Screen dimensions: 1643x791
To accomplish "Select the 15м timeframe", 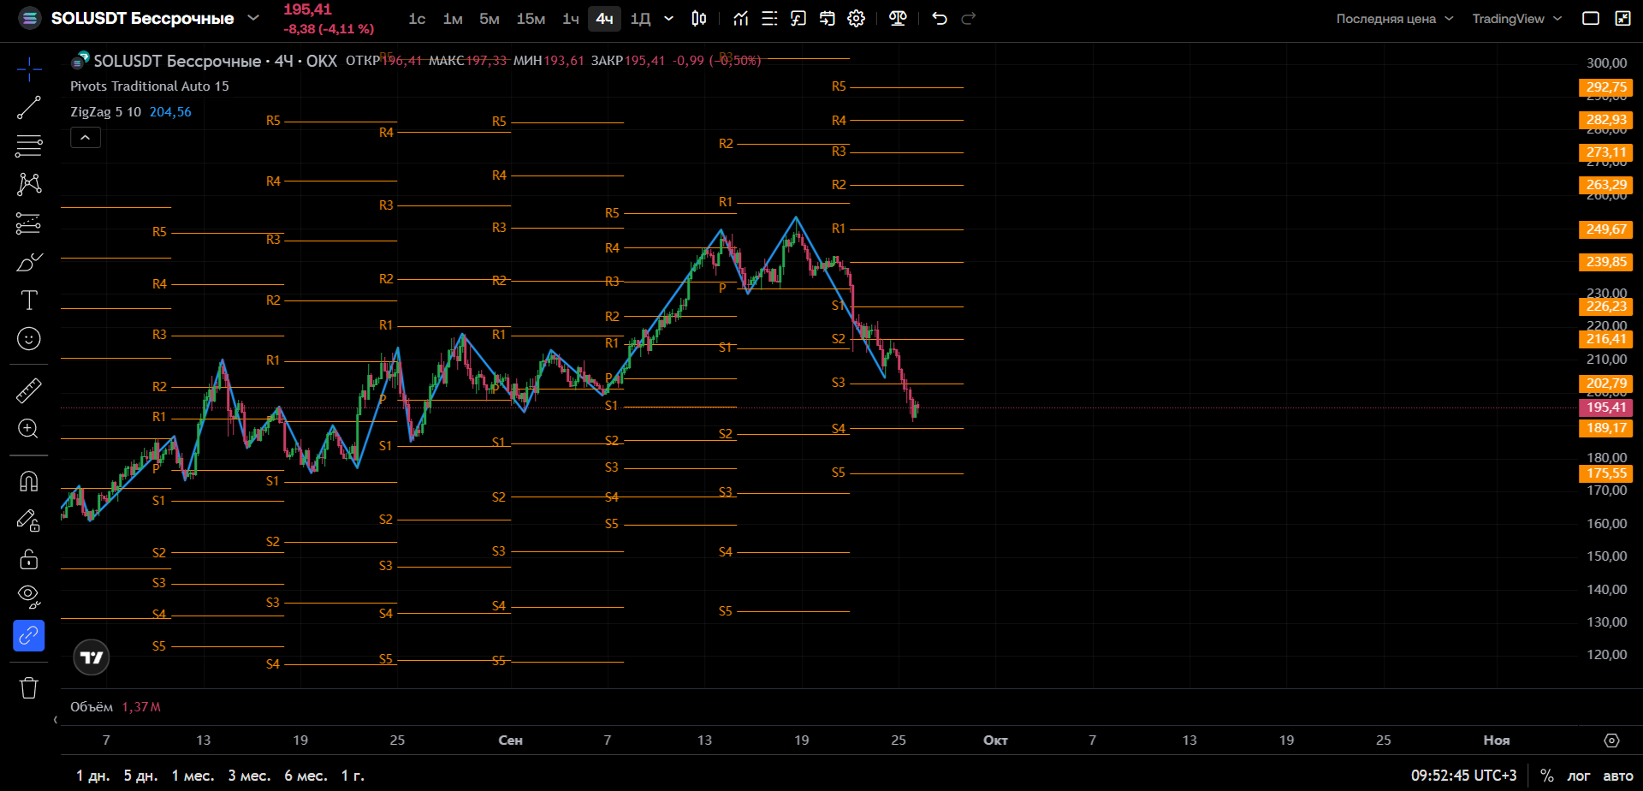I will coord(531,19).
